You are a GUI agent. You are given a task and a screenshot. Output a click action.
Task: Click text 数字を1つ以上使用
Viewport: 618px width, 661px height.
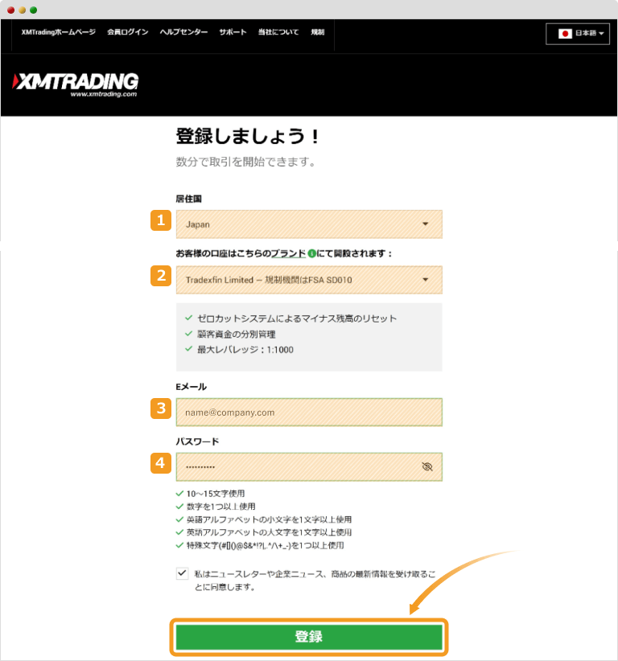221,507
